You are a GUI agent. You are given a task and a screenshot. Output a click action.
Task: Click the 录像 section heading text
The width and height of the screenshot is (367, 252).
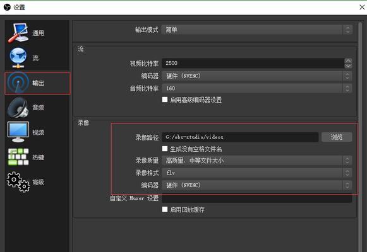click(83, 123)
